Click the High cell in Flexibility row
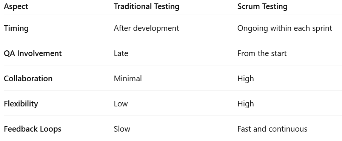Screen dimensions: 342x141 coord(246,104)
